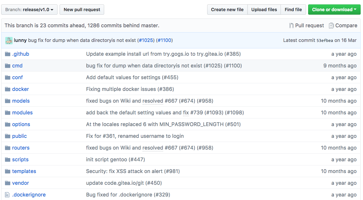This screenshot has height=200, width=363.
Task: Expand the Clone or download dropdown
Action: pyautogui.click(x=334, y=10)
